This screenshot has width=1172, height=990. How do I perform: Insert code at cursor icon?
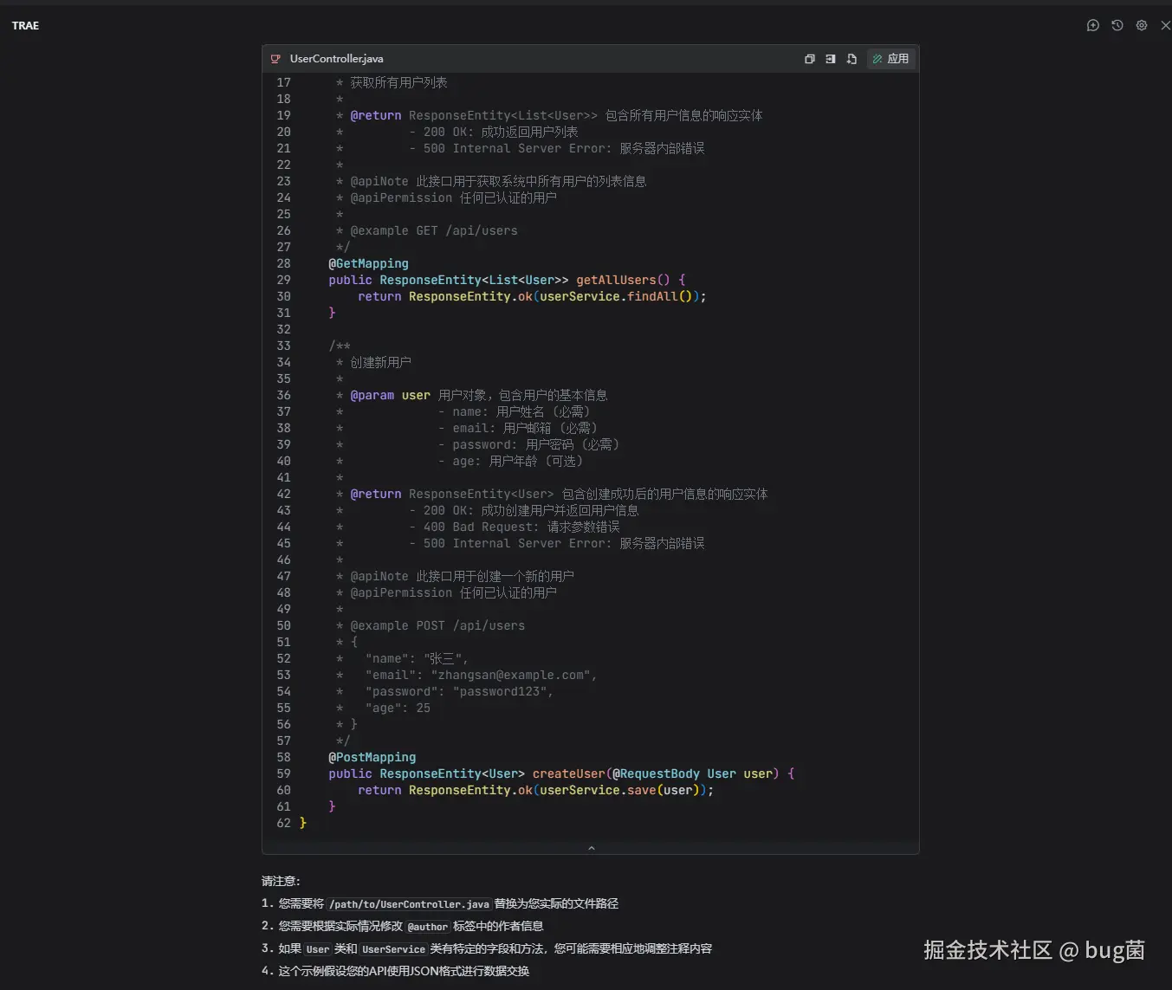pyautogui.click(x=831, y=59)
